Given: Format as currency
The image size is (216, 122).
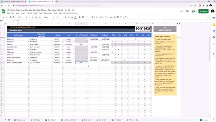Looking at the screenshot, I should pos(26,17).
